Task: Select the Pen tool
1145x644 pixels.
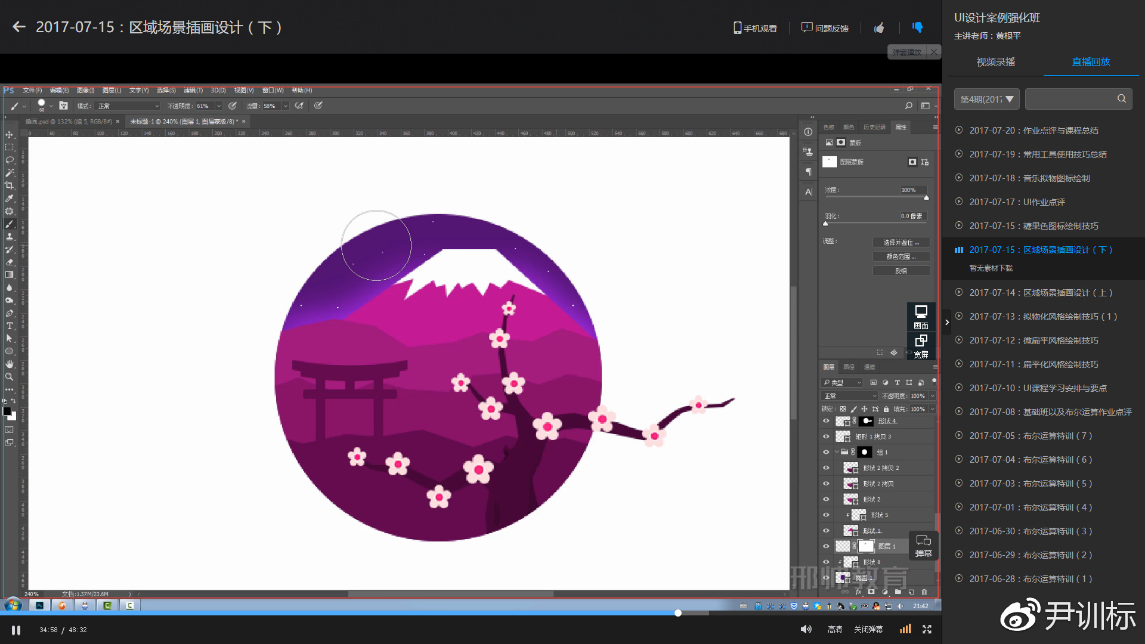Action: pyautogui.click(x=10, y=313)
